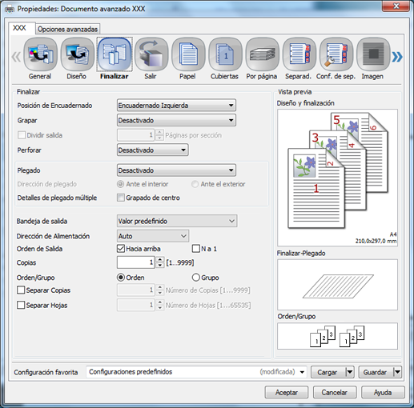Switch to the Opciones avanzadas tab
Viewport: 414px width, 408px height.
pyautogui.click(x=68, y=29)
